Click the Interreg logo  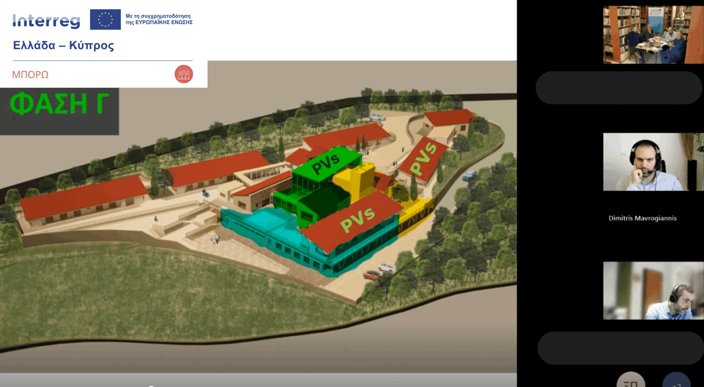(x=46, y=21)
